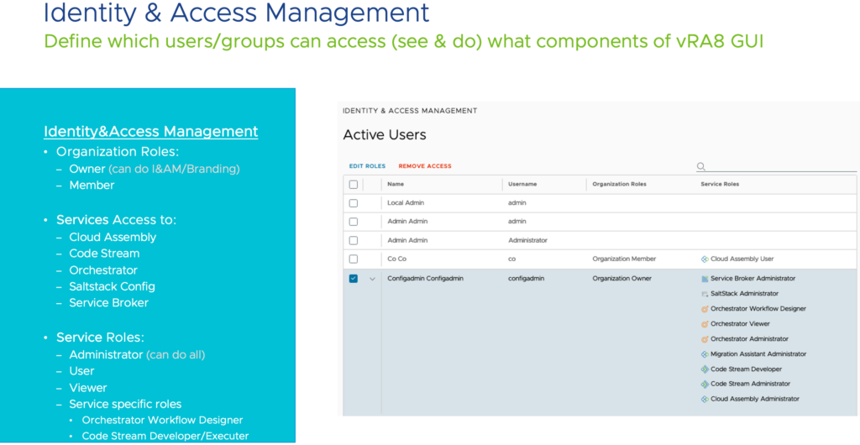Click the 'Viewer' bullet in blue panel
This screenshot has width=860, height=445.
(x=87, y=388)
